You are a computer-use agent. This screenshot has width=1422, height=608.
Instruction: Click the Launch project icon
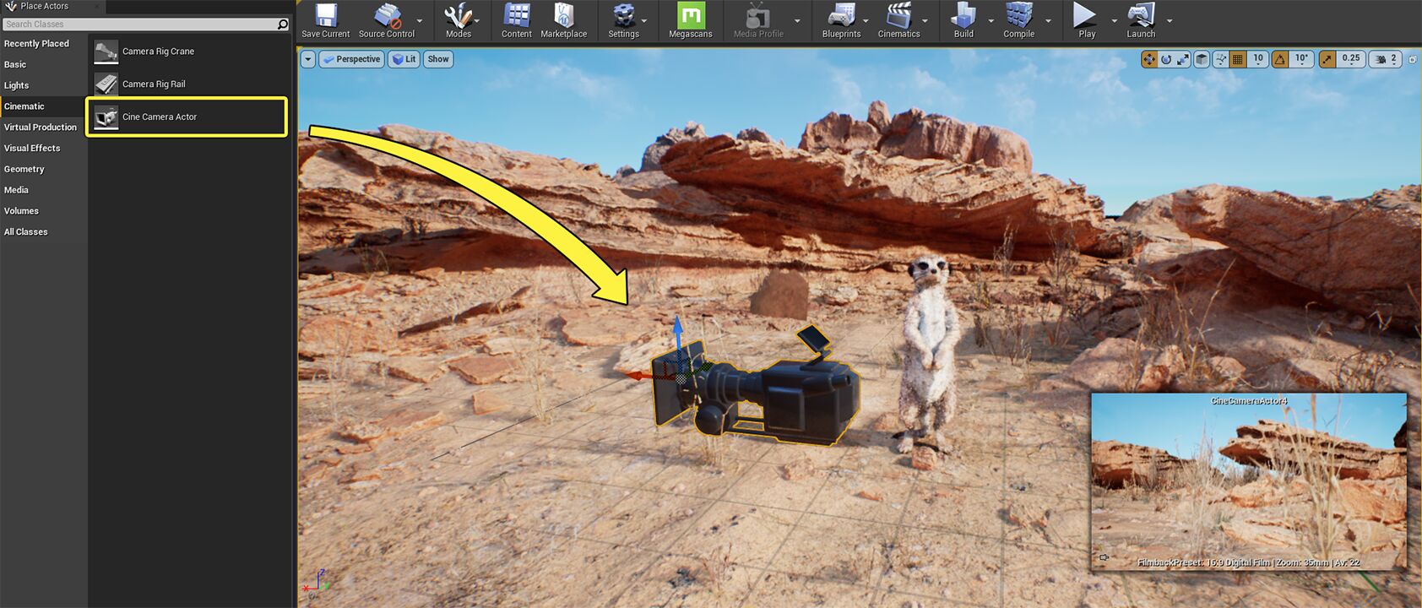pos(1141,15)
